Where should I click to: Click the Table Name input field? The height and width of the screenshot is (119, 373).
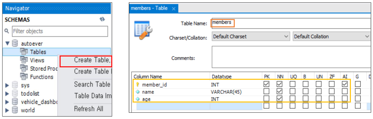tap(291, 23)
